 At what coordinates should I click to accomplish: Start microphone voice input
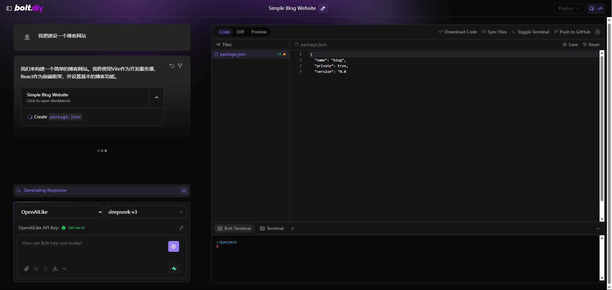(x=46, y=269)
